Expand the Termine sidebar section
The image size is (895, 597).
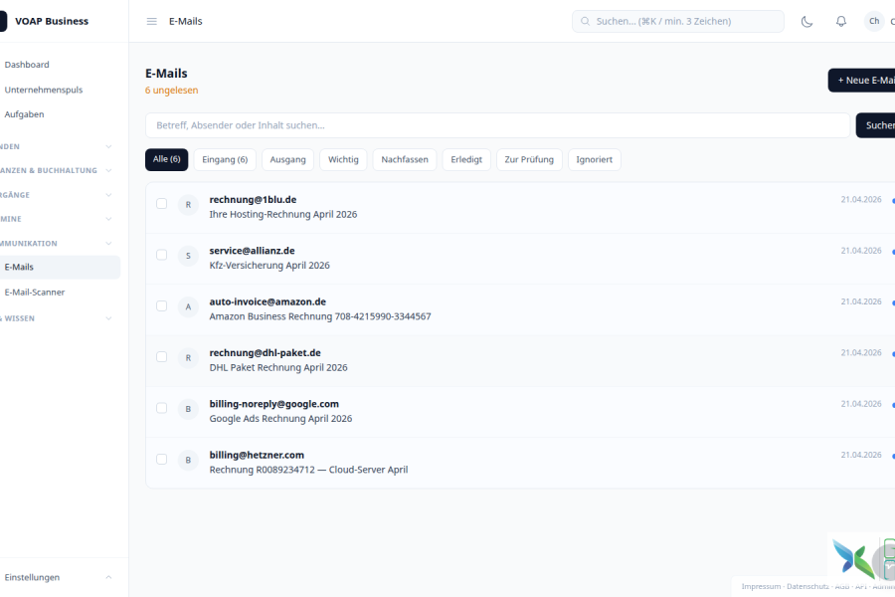point(108,219)
